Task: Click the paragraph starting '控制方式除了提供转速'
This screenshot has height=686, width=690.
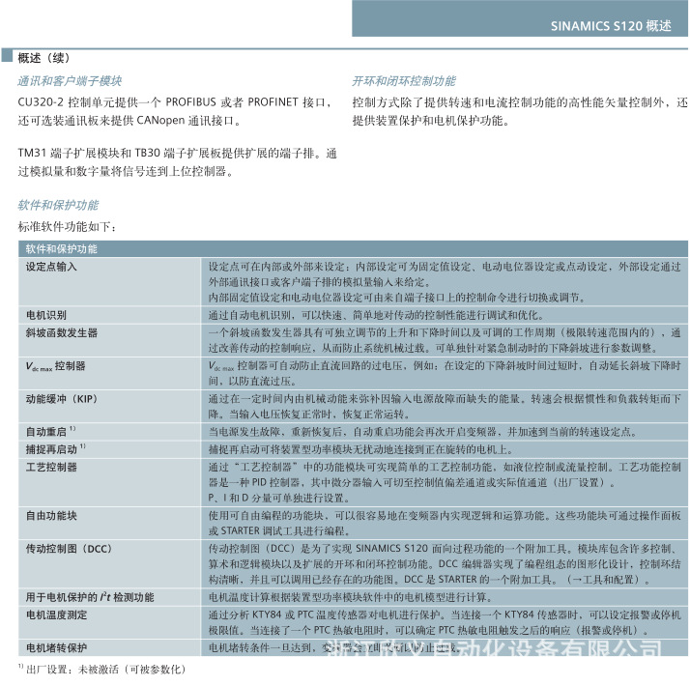Action: click(x=520, y=111)
